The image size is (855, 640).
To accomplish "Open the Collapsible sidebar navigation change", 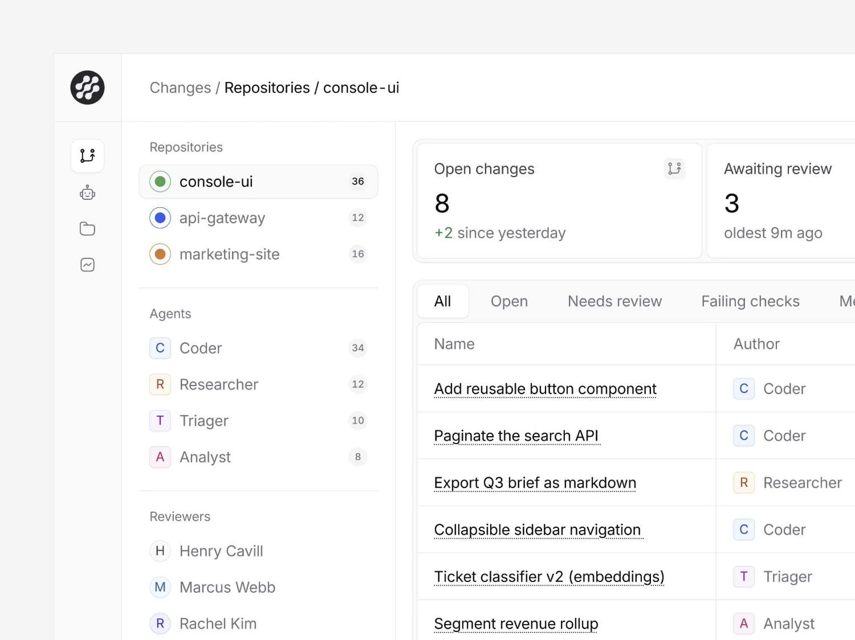I will click(x=538, y=530).
